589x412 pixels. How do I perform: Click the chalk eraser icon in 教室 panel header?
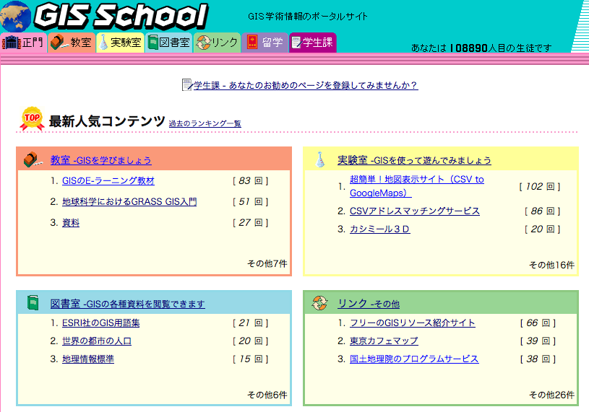33,159
